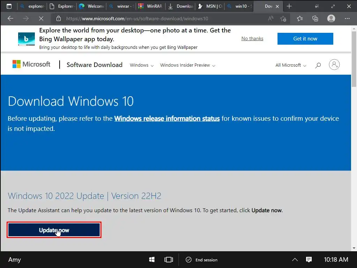The height and width of the screenshot is (268, 357).
Task: Click the scrollbar down arrow
Action: pos(354,248)
